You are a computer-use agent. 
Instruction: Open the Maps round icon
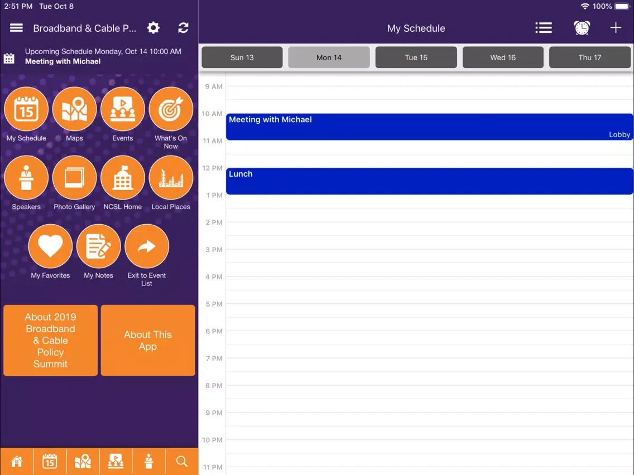74,109
